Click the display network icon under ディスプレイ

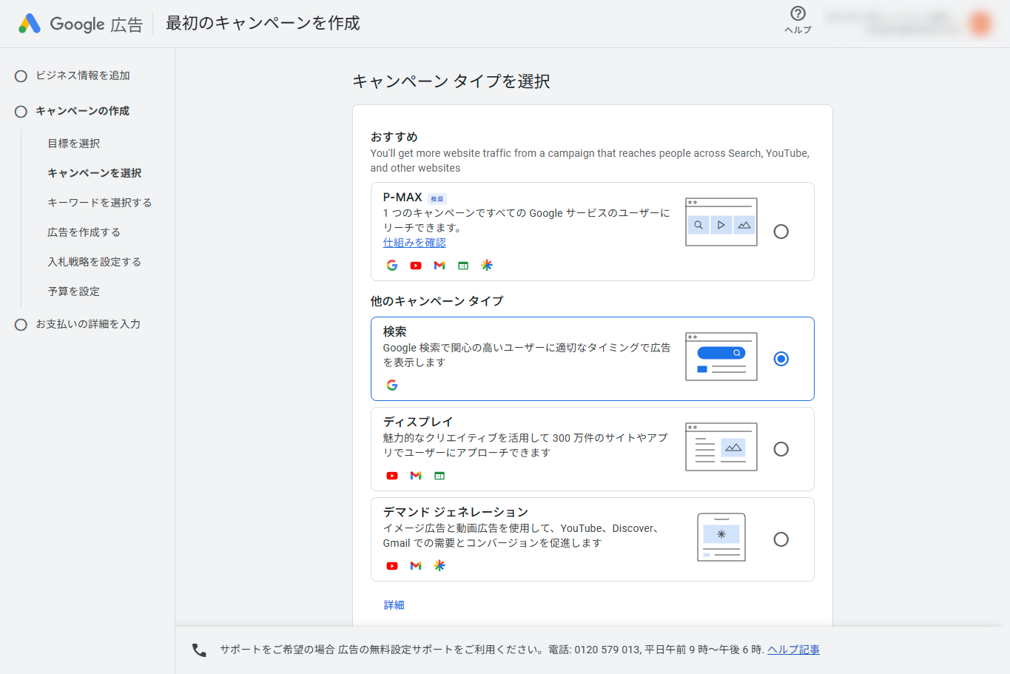click(x=440, y=476)
